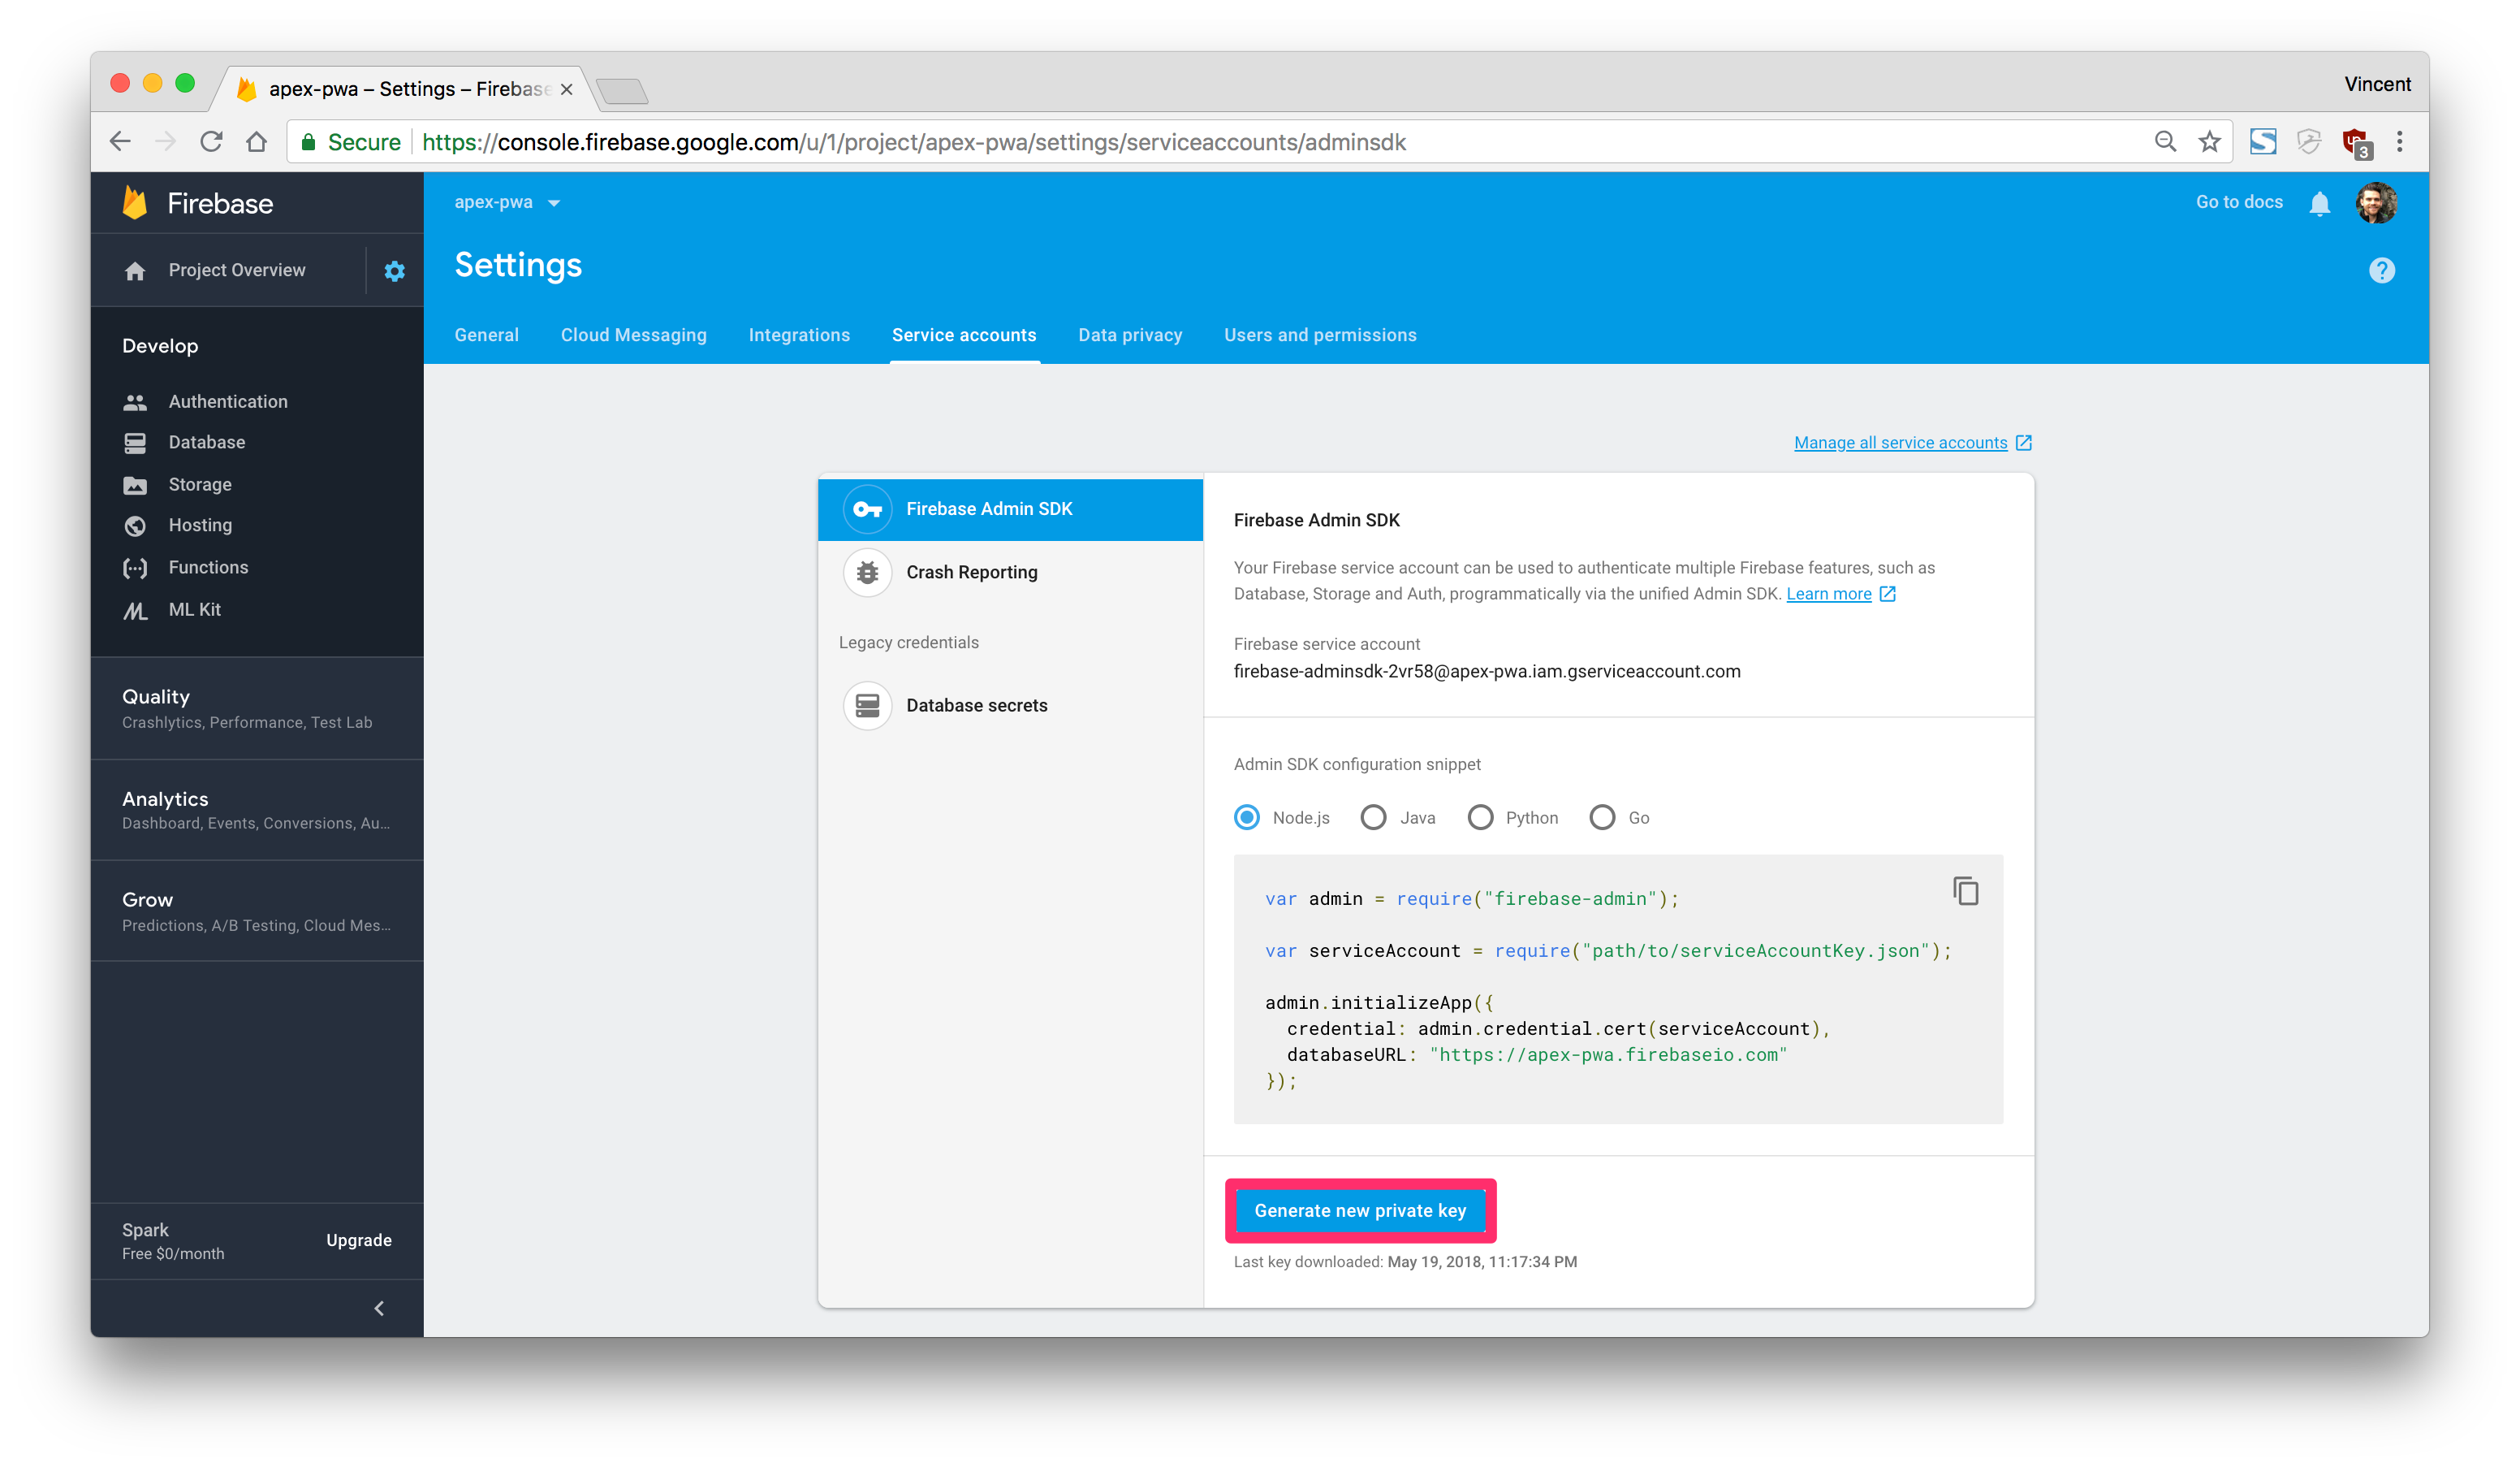
Task: Select Crash Reporting service account
Action: pos(971,573)
